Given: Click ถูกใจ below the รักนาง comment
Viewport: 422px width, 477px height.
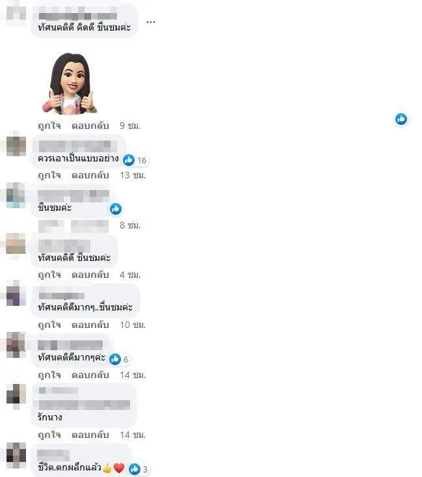Looking at the screenshot, I should 49,435.
